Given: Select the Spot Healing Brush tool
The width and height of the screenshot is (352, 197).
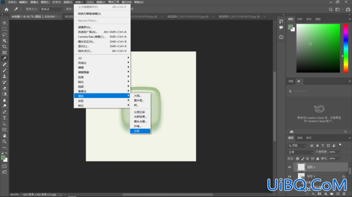Looking at the screenshot, I should point(4,65).
